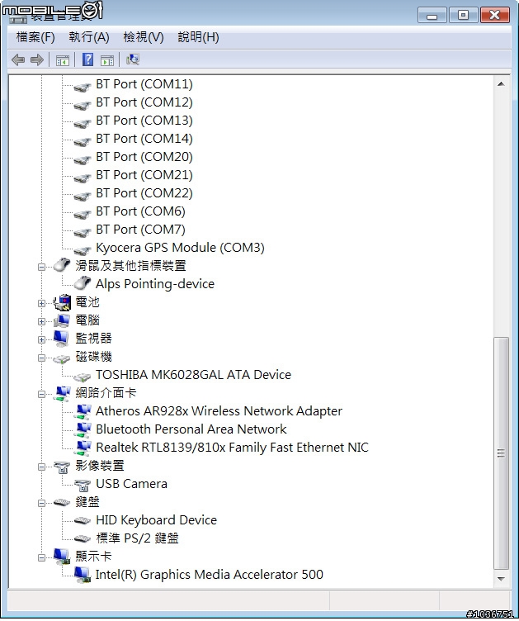Viewport: 519px width, 621px height.
Task: Click the computer category icon 電腦
Action: coord(62,320)
